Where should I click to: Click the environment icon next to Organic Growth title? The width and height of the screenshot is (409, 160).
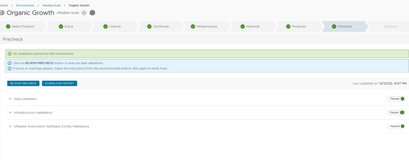pyautogui.click(x=2, y=13)
